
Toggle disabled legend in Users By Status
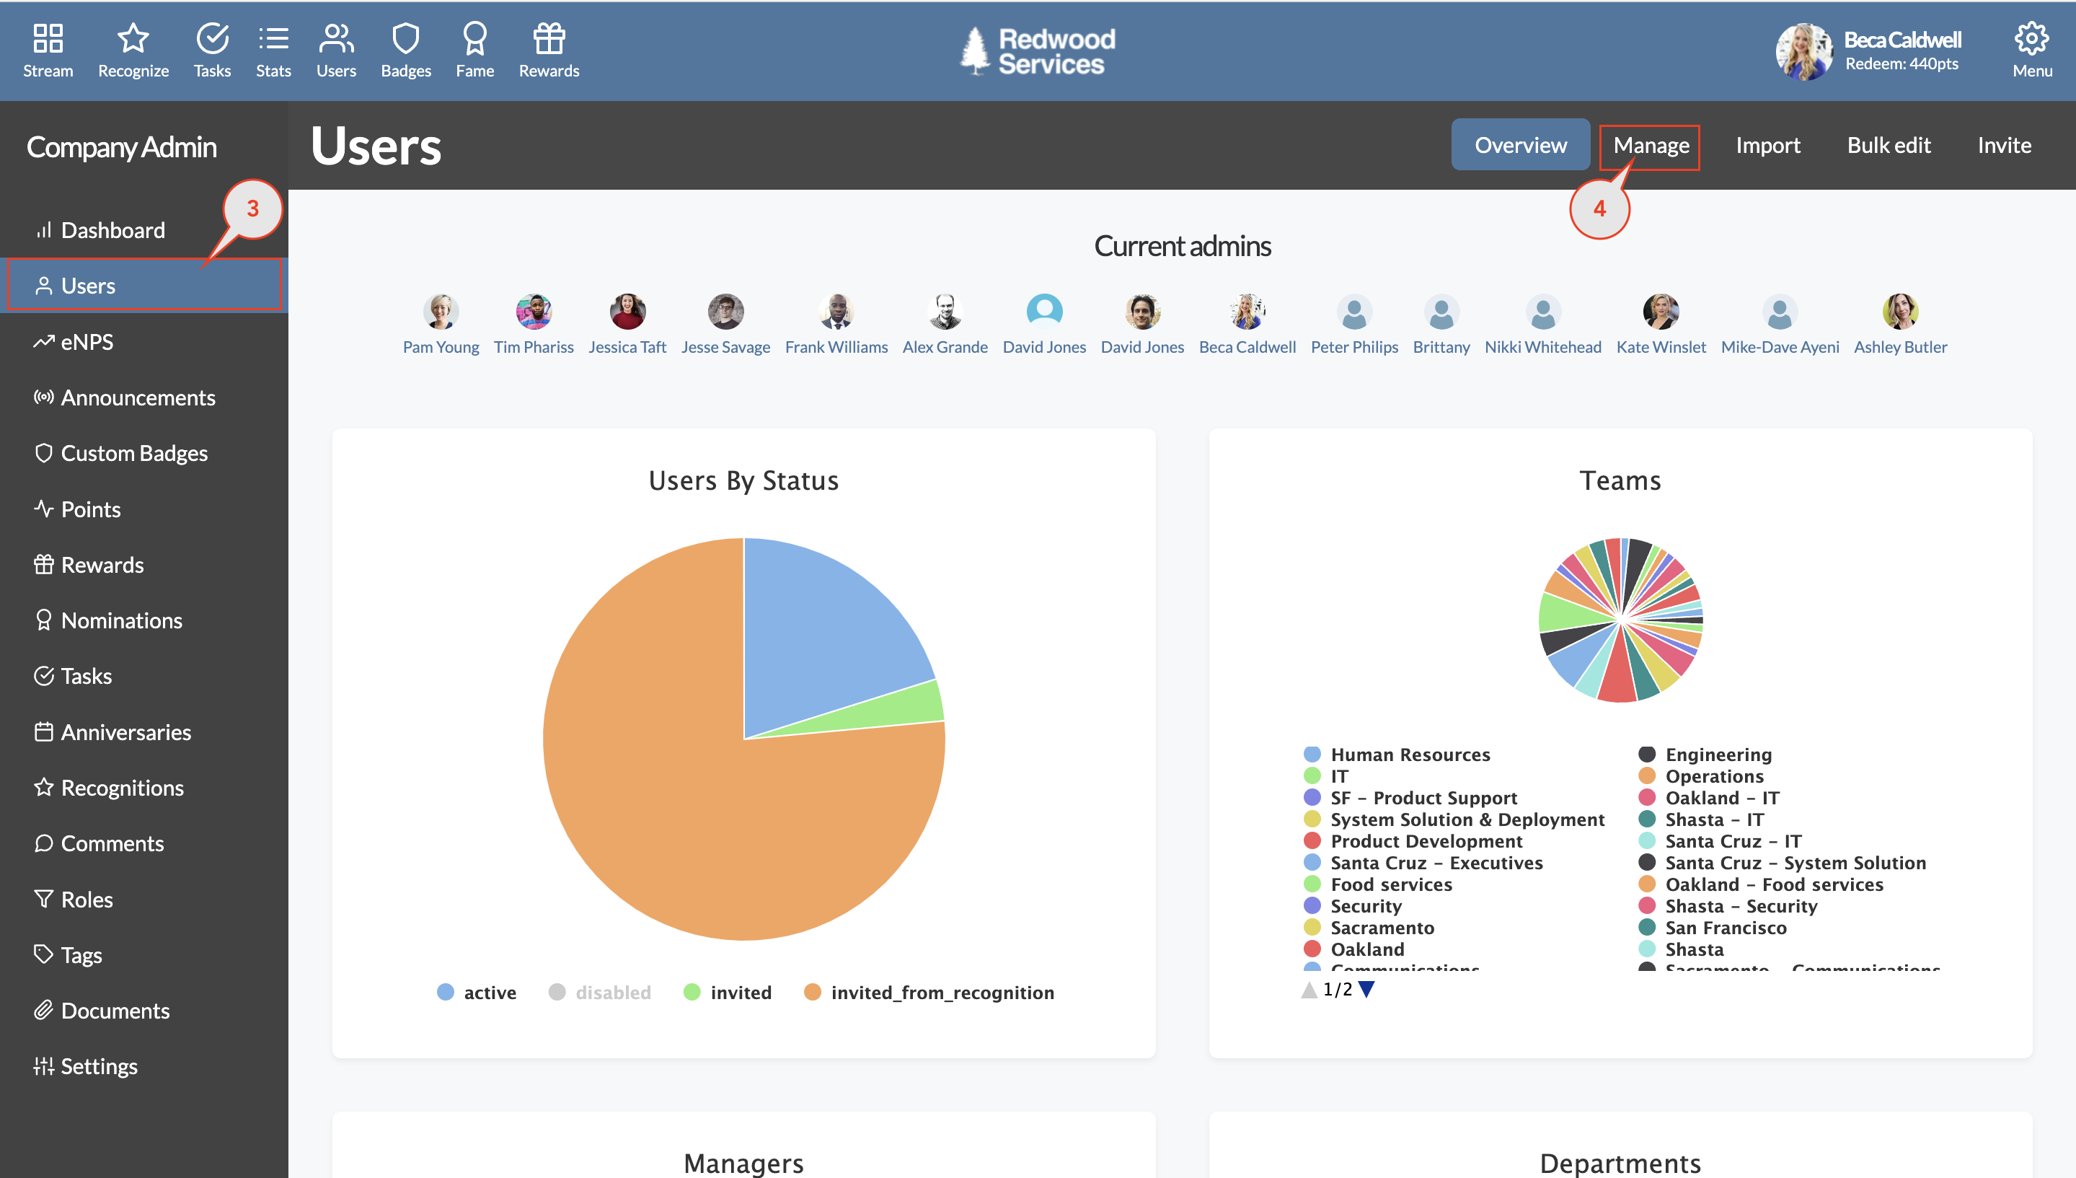(x=599, y=992)
